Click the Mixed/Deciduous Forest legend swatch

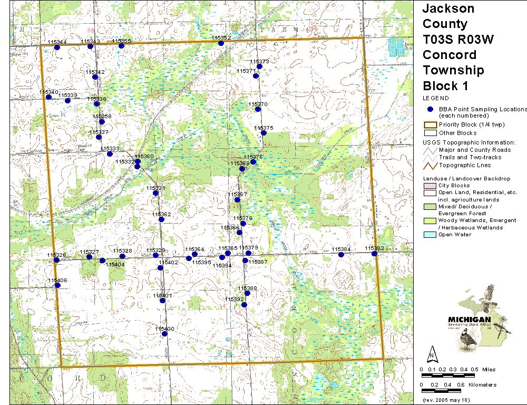click(430, 207)
